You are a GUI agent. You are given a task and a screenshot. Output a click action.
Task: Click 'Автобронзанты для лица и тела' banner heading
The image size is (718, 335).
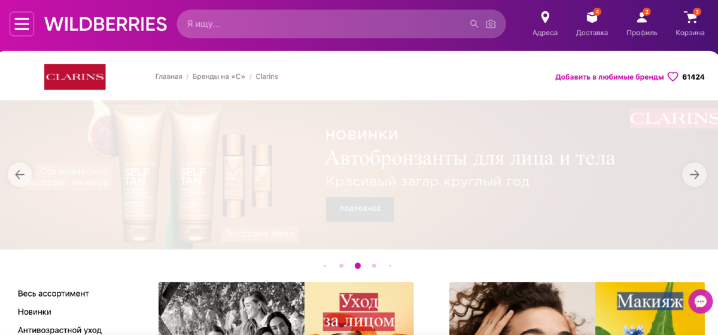470,158
